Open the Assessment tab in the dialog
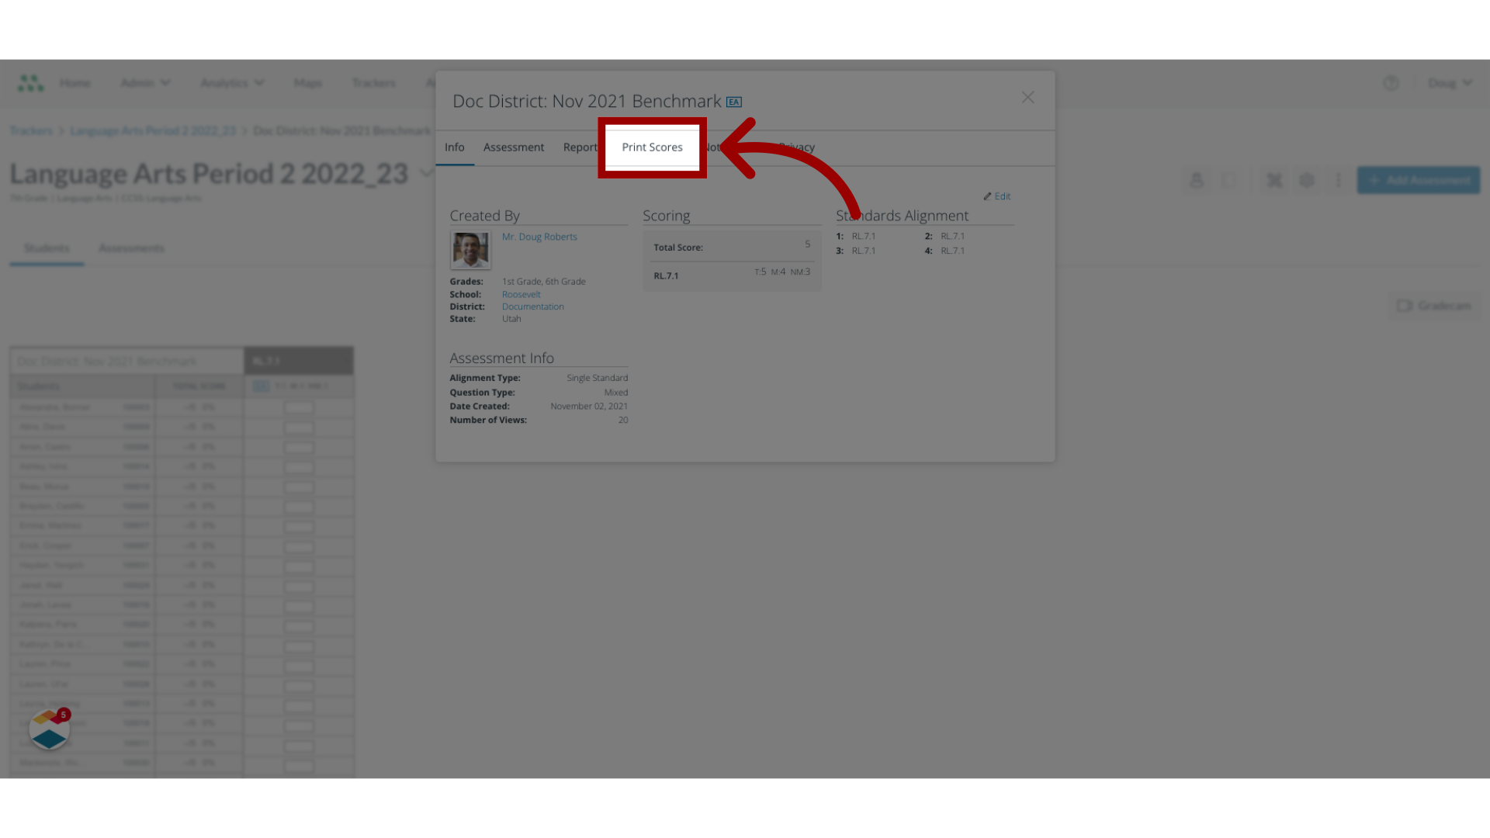Screen dimensions: 1490x838 514,147
